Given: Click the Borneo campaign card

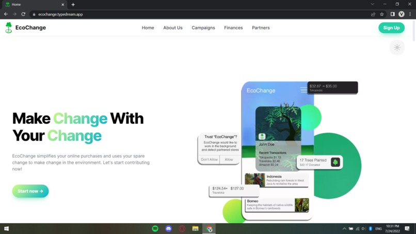Looking at the screenshot, I should tap(277, 205).
